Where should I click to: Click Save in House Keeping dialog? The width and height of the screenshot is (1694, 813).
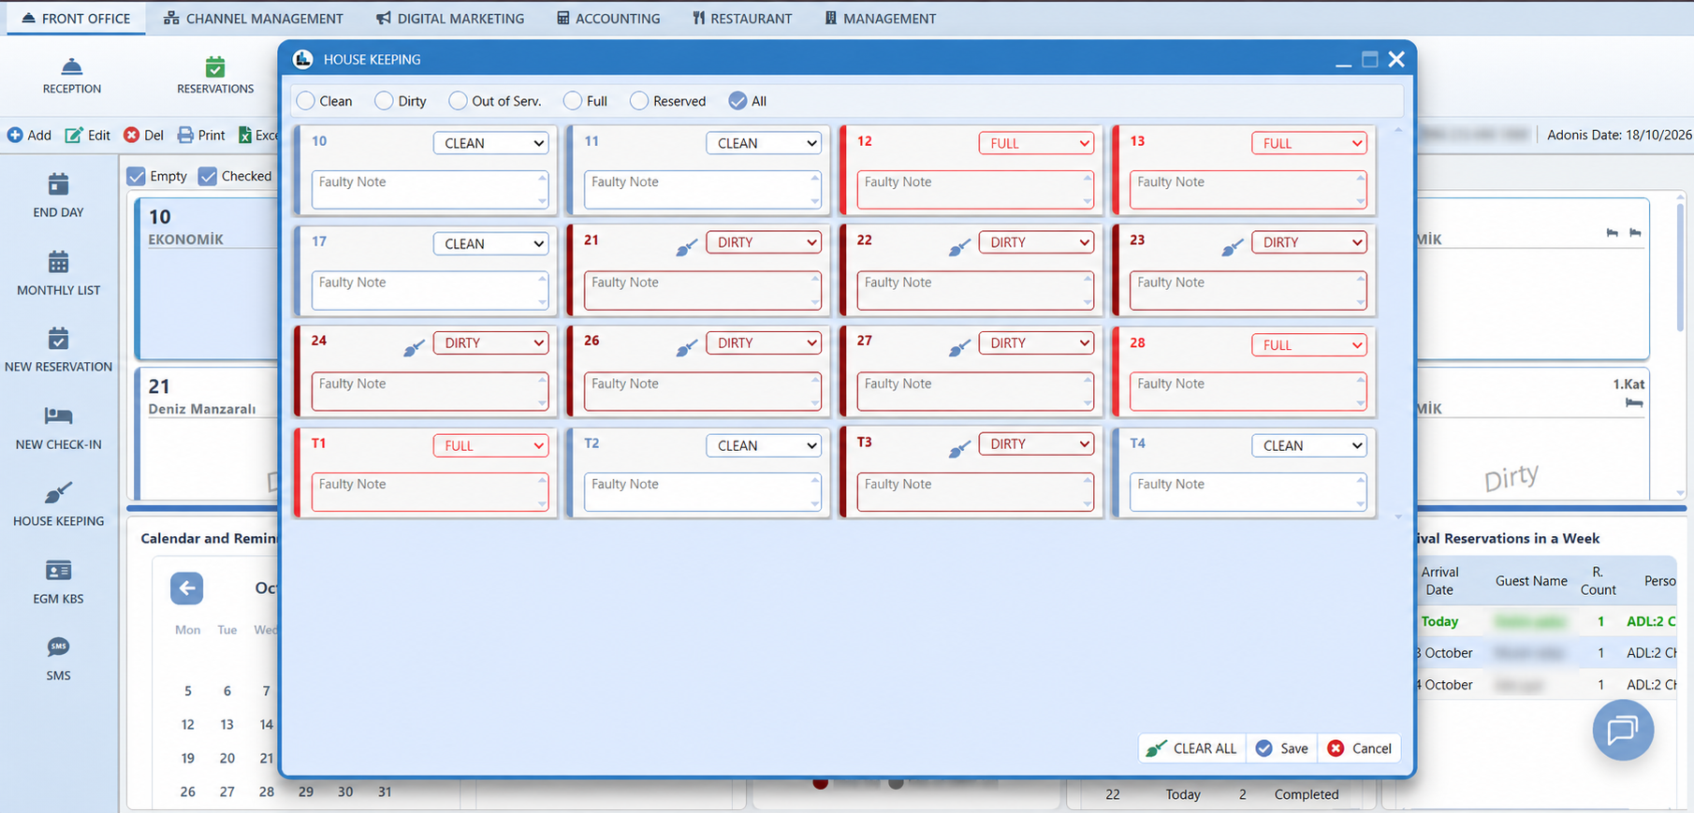pyautogui.click(x=1282, y=748)
